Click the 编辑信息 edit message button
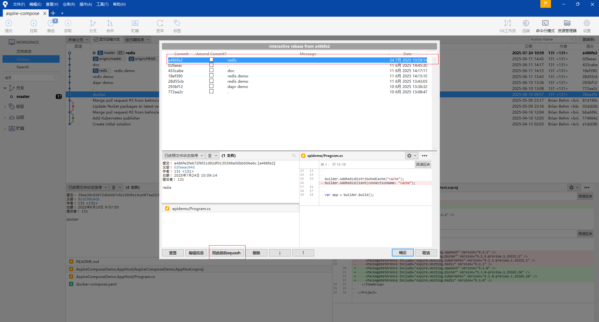599x322 pixels. 196,253
